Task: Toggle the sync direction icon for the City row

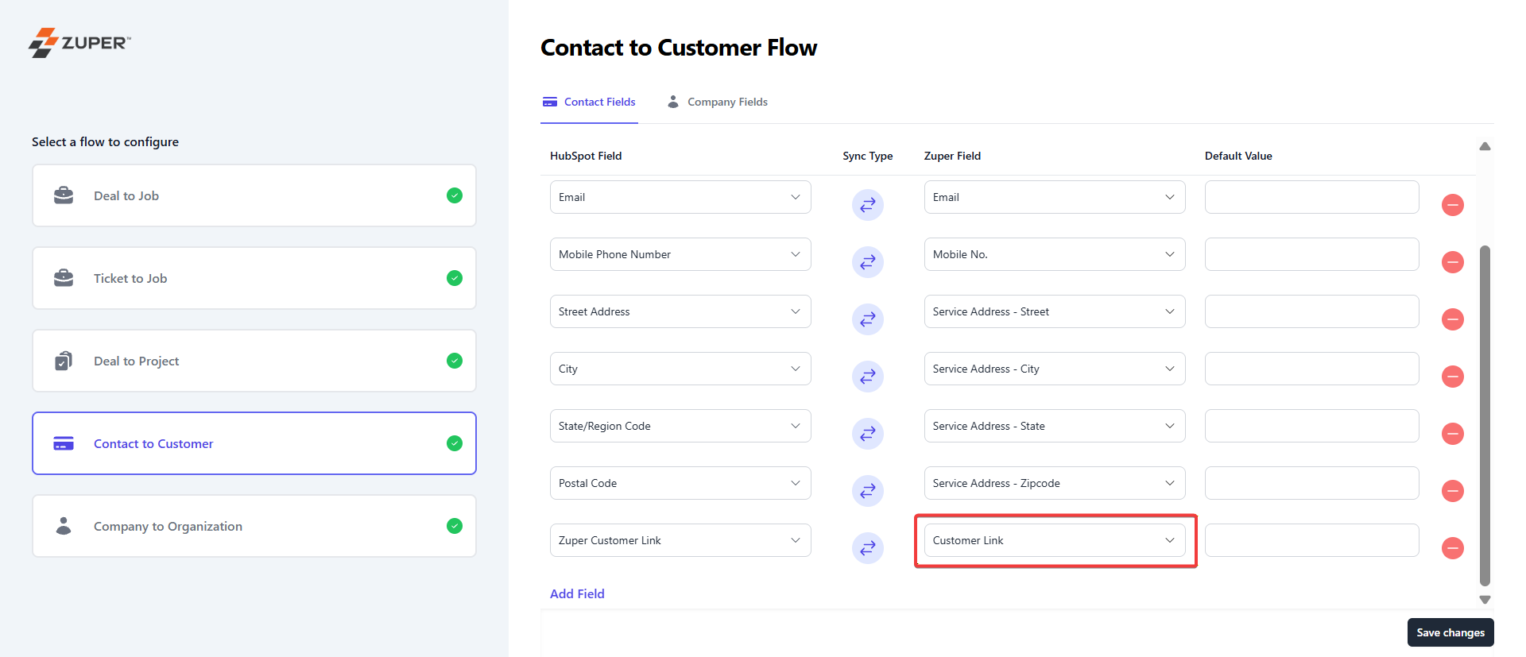Action: [867, 377]
